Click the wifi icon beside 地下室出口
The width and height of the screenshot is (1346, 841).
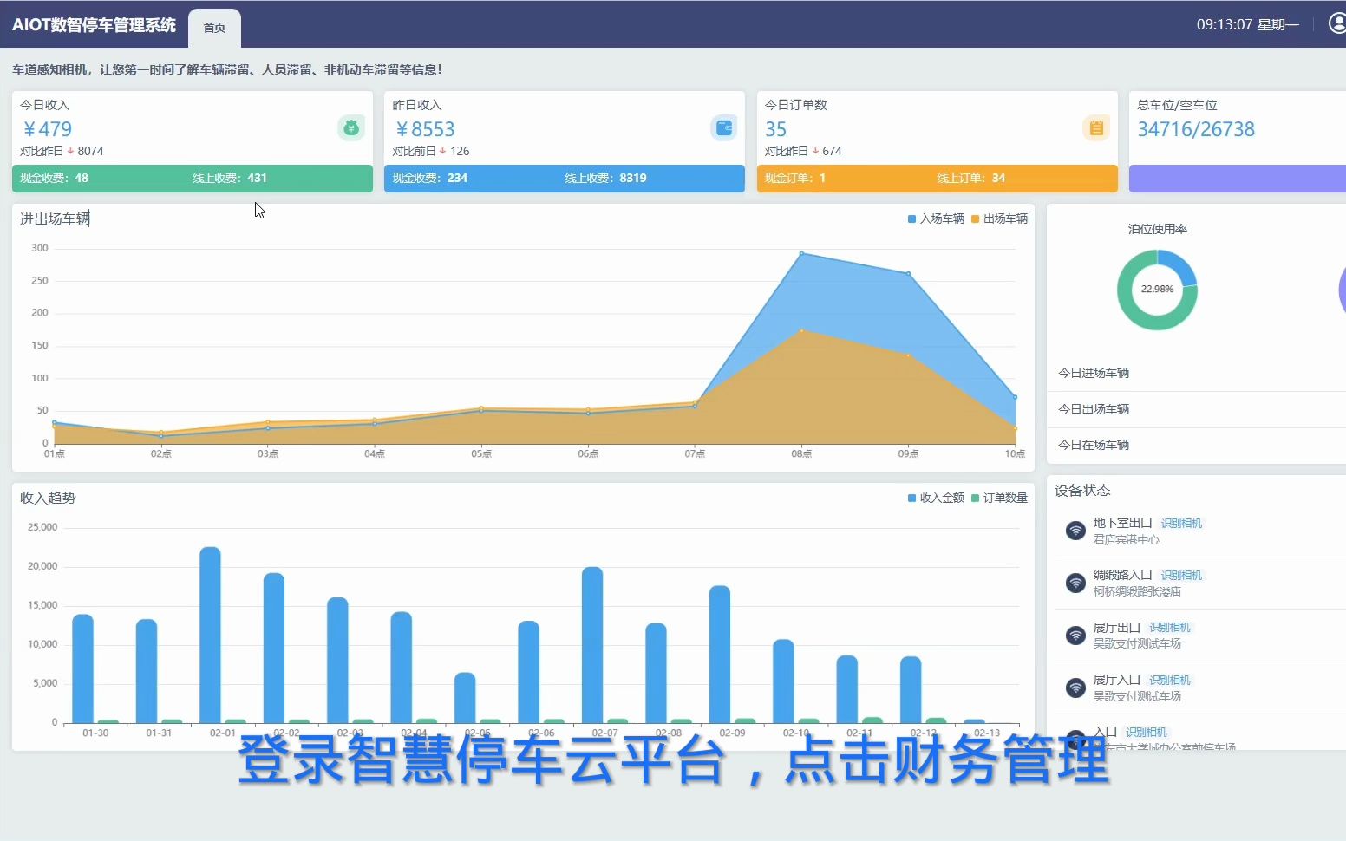1075,531
